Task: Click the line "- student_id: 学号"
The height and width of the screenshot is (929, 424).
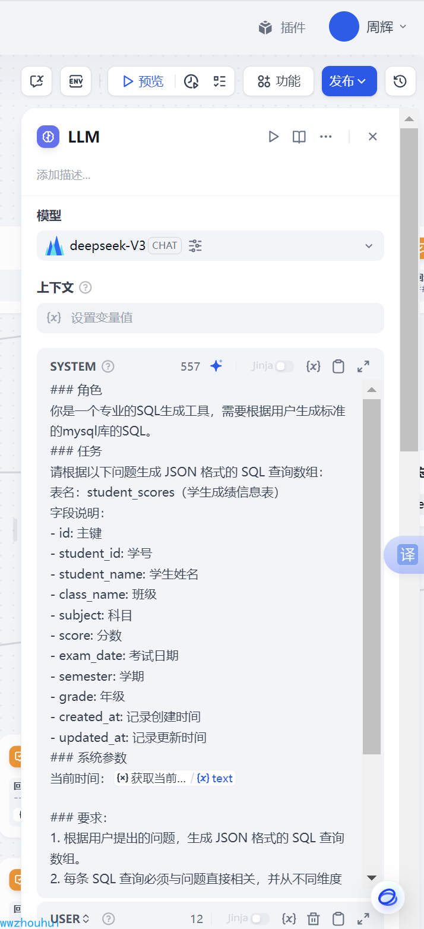Action: click(101, 554)
